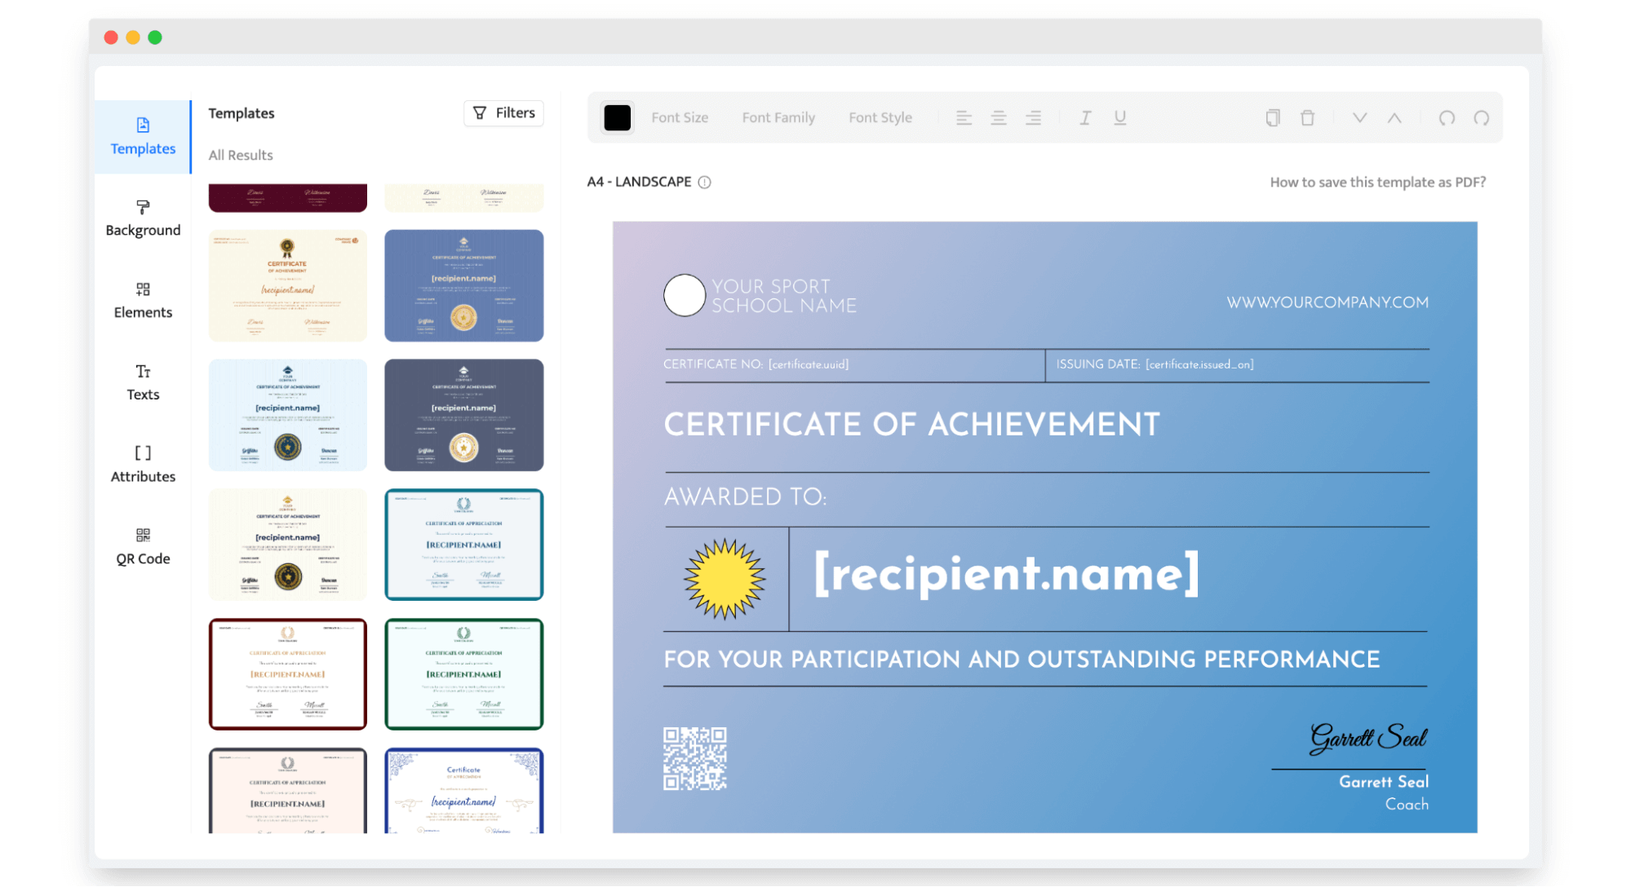
Task: Click the undo arrow icon
Action: tap(1447, 118)
